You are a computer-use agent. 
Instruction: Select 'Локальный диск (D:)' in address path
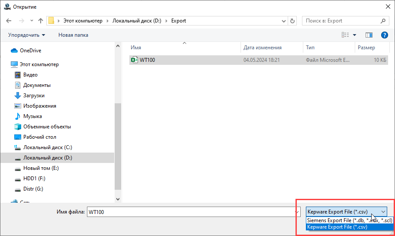coord(137,21)
